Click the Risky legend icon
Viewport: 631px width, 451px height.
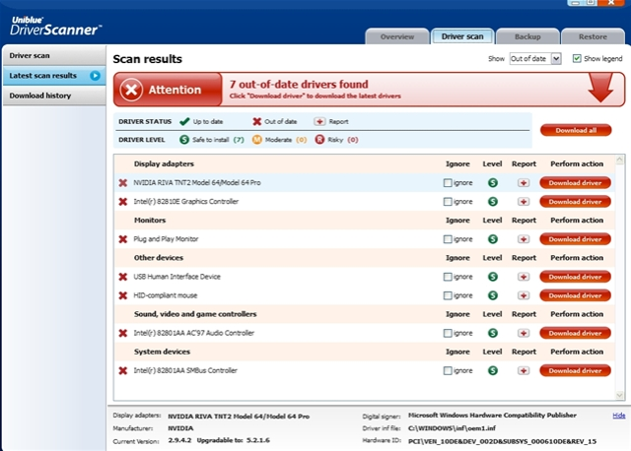[319, 140]
